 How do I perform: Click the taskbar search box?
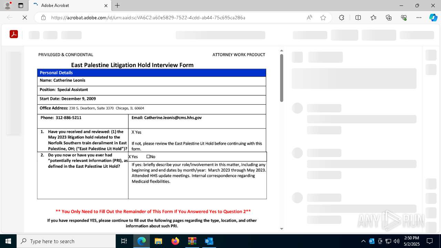(x=66, y=241)
